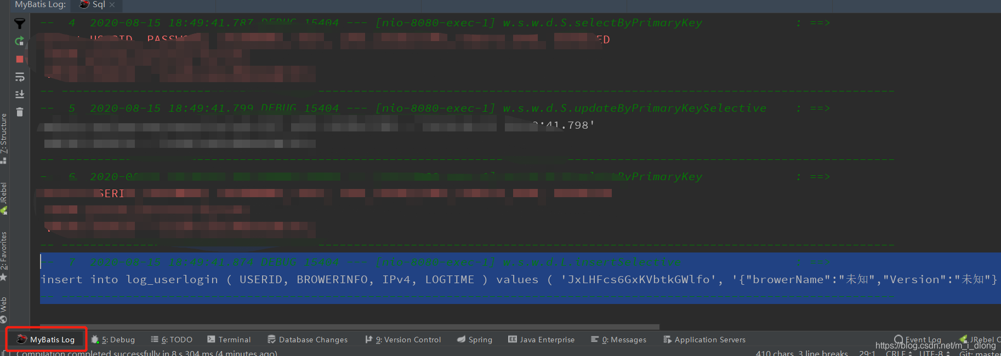Open the 5: Debug tool window
The image size is (1001, 356).
[x=113, y=340]
